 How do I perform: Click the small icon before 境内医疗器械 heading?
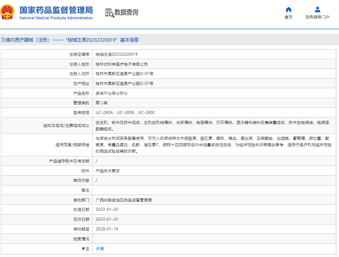[3, 40]
